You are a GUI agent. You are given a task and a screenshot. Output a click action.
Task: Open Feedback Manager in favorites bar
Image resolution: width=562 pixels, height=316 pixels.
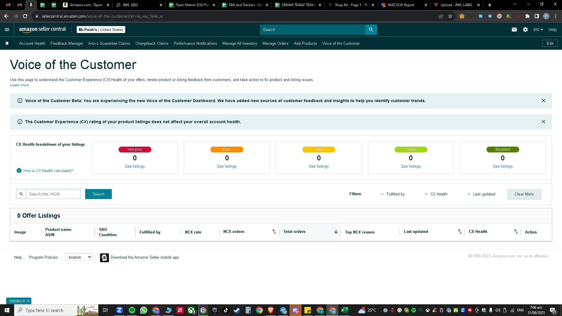pos(67,43)
